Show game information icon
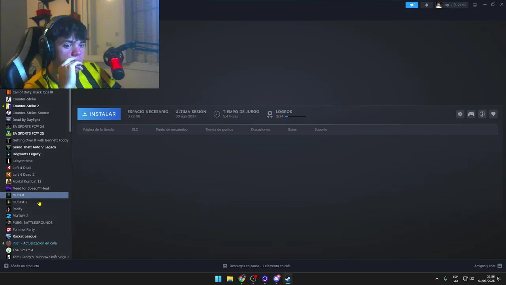Image resolution: width=506 pixels, height=285 pixels. (482, 114)
